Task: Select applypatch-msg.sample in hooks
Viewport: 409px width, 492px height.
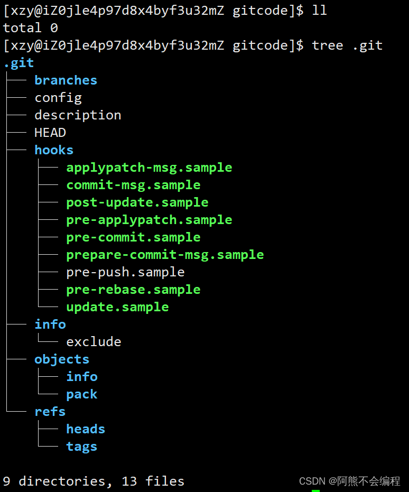Action: 150,168
